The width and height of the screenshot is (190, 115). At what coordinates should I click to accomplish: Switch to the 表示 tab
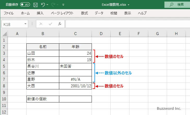127,13
